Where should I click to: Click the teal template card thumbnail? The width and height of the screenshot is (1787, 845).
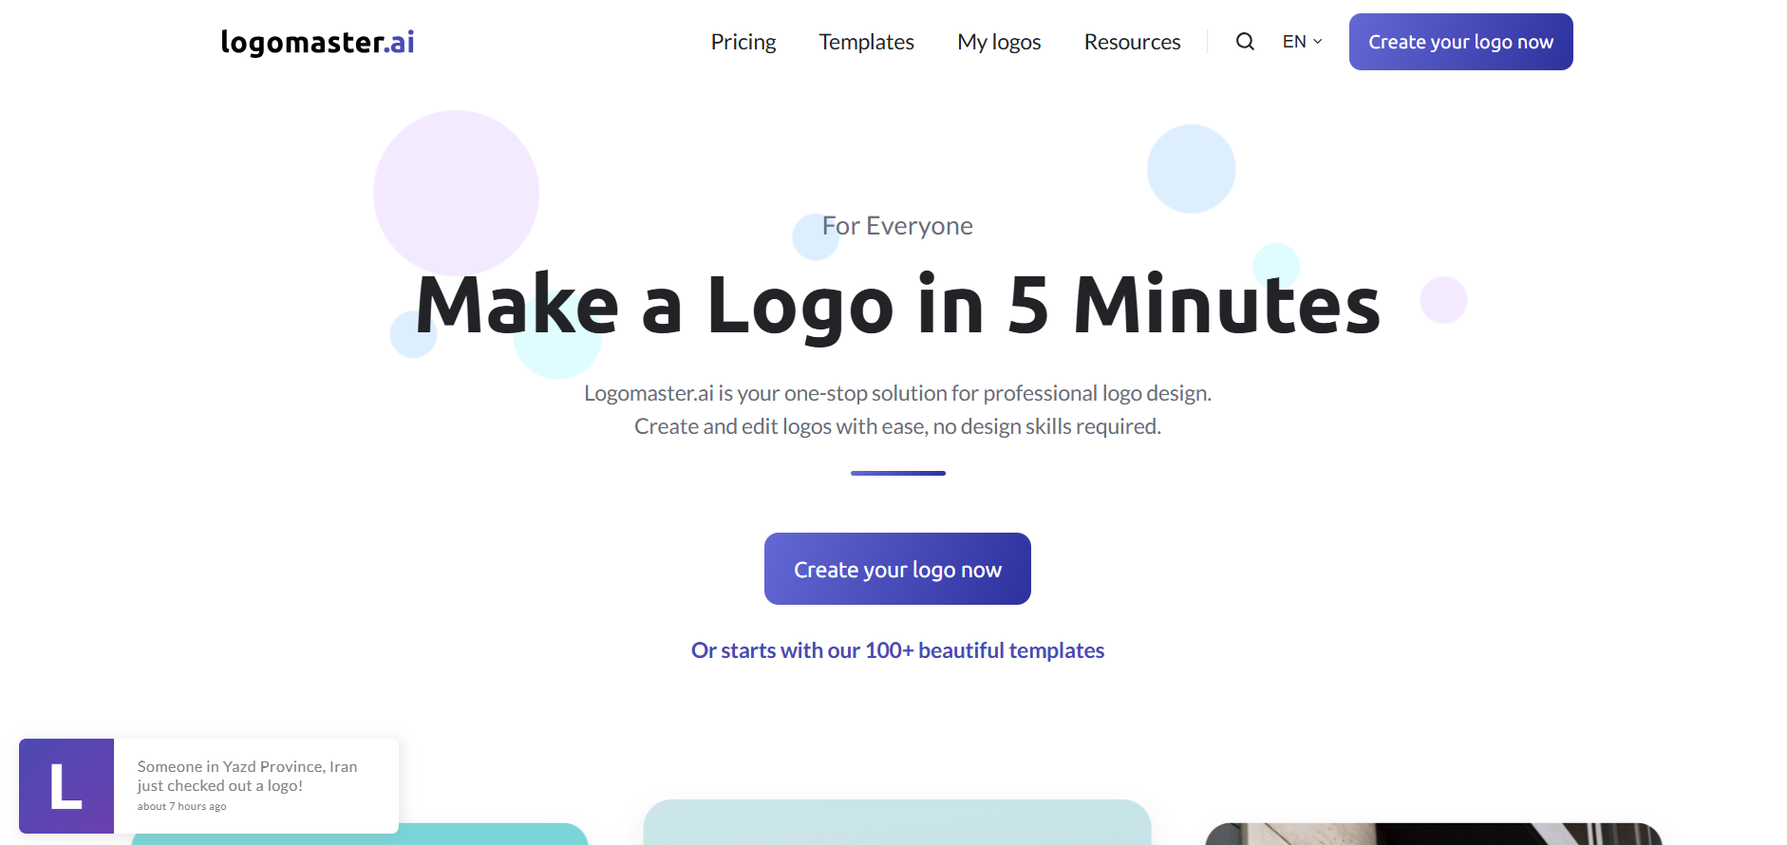359,835
